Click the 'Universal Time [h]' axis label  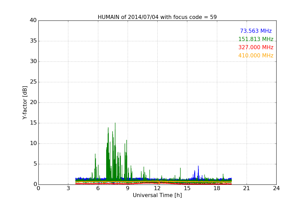(157, 195)
